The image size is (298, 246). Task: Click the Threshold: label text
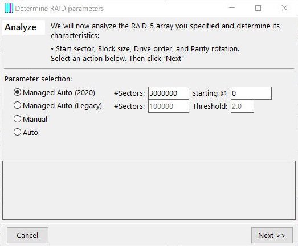(210, 106)
